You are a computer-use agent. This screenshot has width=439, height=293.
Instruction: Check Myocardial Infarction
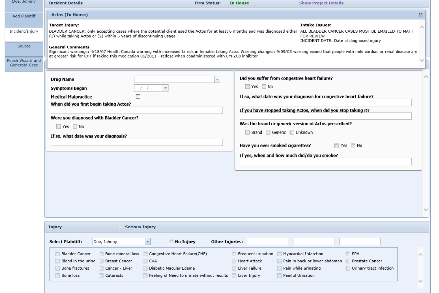click(x=279, y=254)
